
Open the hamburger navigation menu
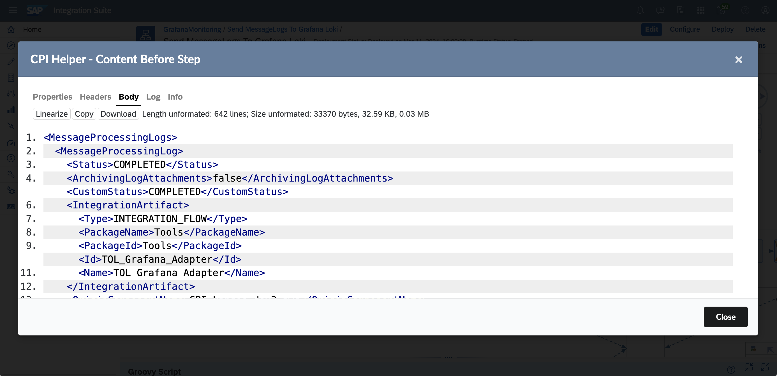tap(13, 11)
